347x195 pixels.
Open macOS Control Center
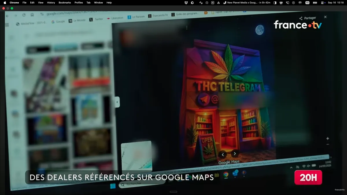[323, 3]
